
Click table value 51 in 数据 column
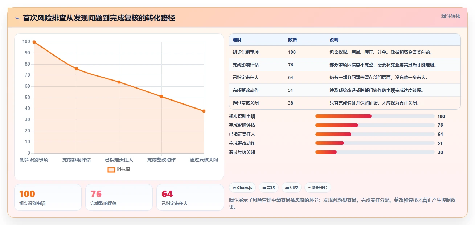291,90
